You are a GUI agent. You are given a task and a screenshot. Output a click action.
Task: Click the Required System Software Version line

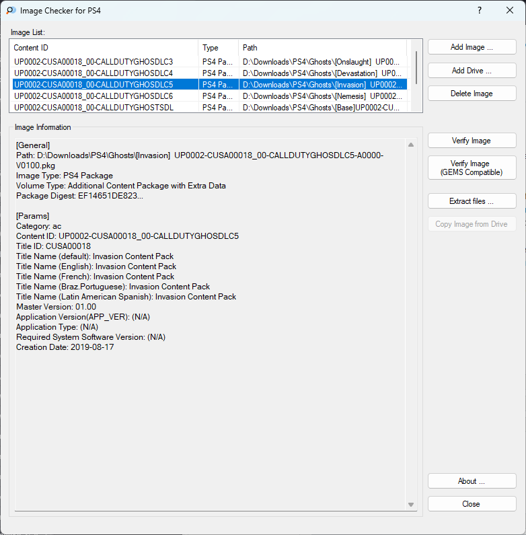91,337
